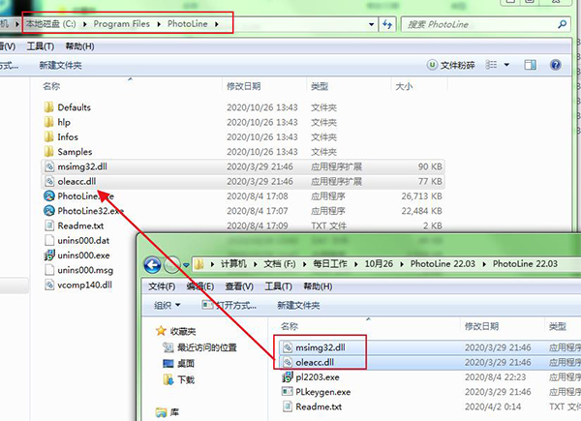
Task: Open the 组织 dropdown menu
Action: tap(167, 306)
